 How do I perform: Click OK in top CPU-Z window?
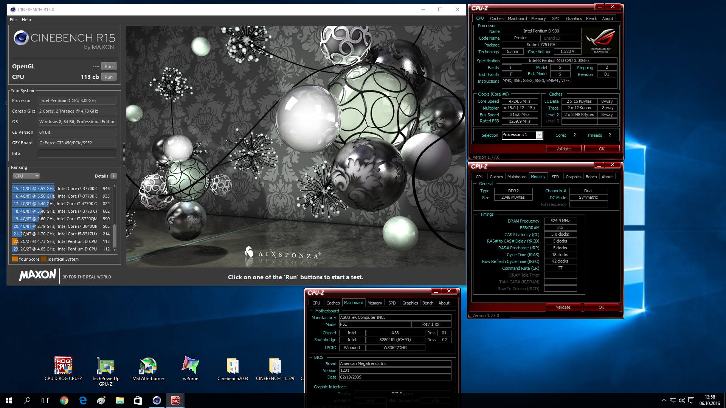[602, 149]
